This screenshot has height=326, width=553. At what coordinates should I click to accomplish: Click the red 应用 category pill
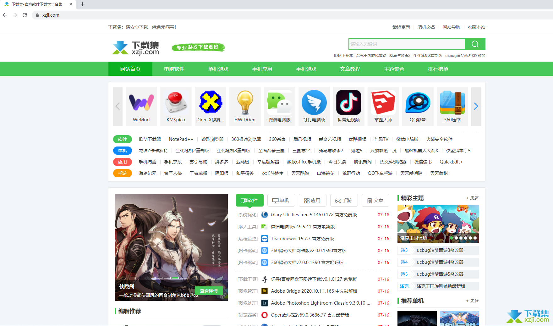[x=123, y=162]
